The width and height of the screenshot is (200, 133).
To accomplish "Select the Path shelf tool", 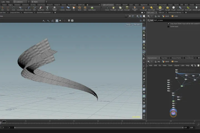I will tap(34, 8).
